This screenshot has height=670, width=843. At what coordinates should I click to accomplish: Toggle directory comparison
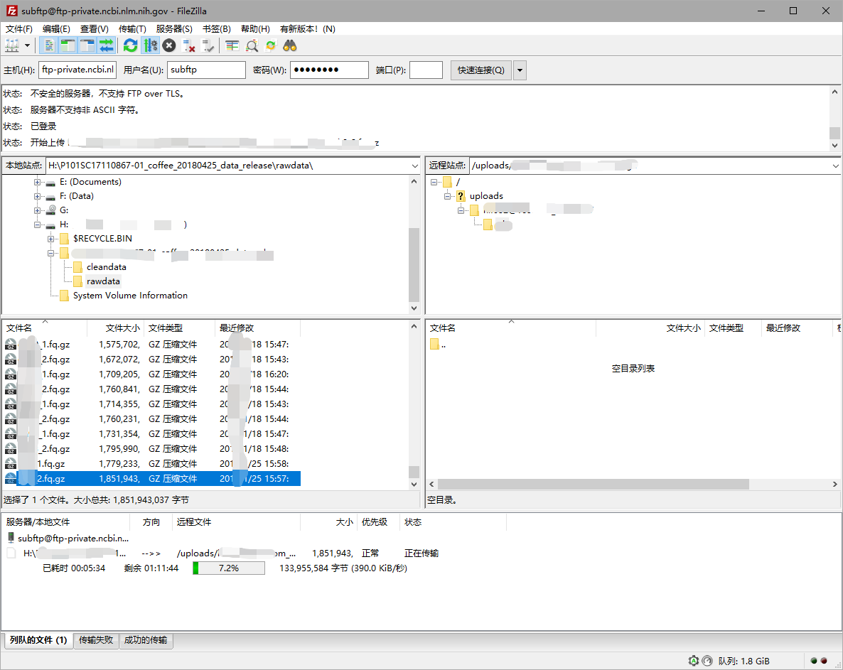[252, 45]
